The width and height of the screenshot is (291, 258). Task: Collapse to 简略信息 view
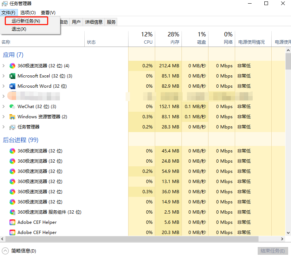click(19, 251)
